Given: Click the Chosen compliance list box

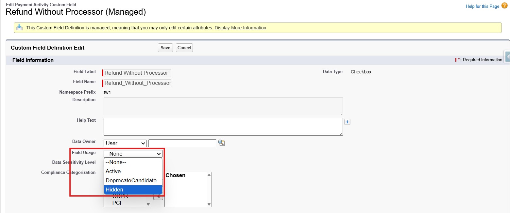Looking at the screenshot, I should tap(188, 190).
